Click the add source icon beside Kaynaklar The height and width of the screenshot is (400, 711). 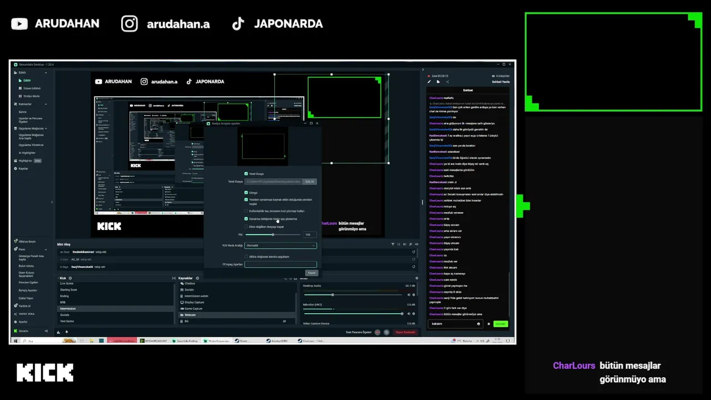point(197,278)
